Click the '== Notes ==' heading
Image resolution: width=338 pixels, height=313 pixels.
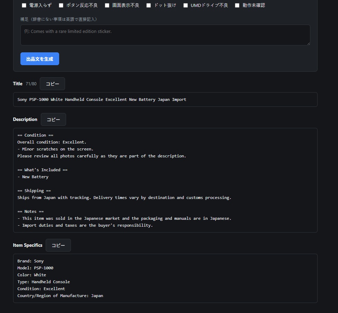point(30,211)
